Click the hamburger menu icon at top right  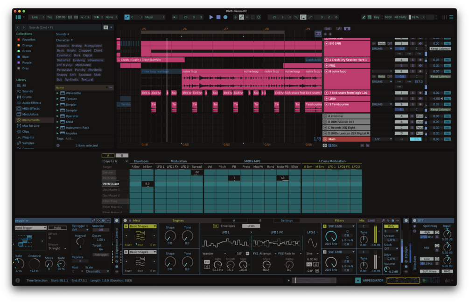pos(451,17)
